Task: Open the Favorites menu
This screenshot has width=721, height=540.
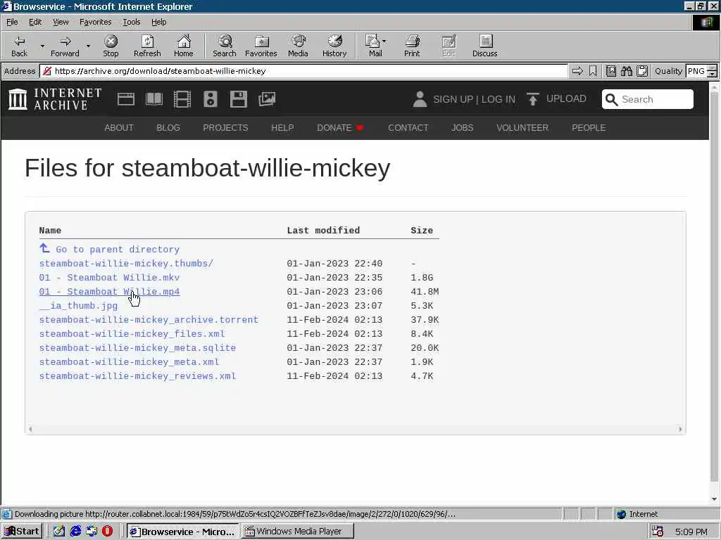Action: coord(95,22)
